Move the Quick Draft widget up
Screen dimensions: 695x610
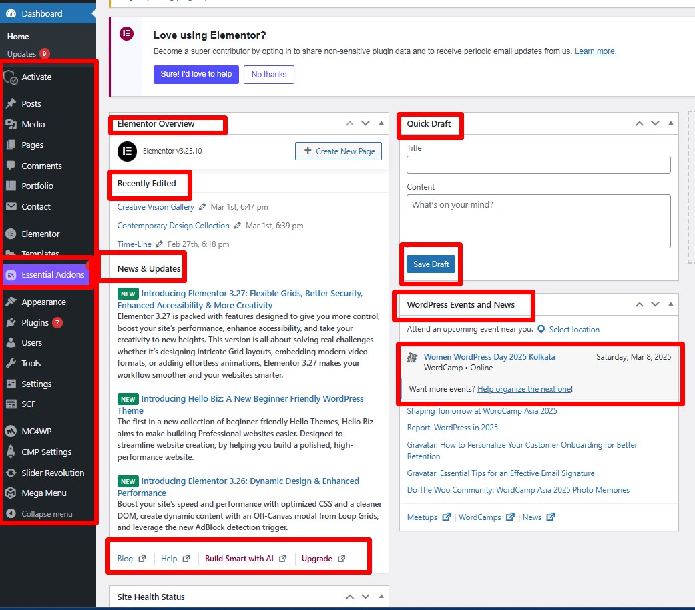pos(639,123)
